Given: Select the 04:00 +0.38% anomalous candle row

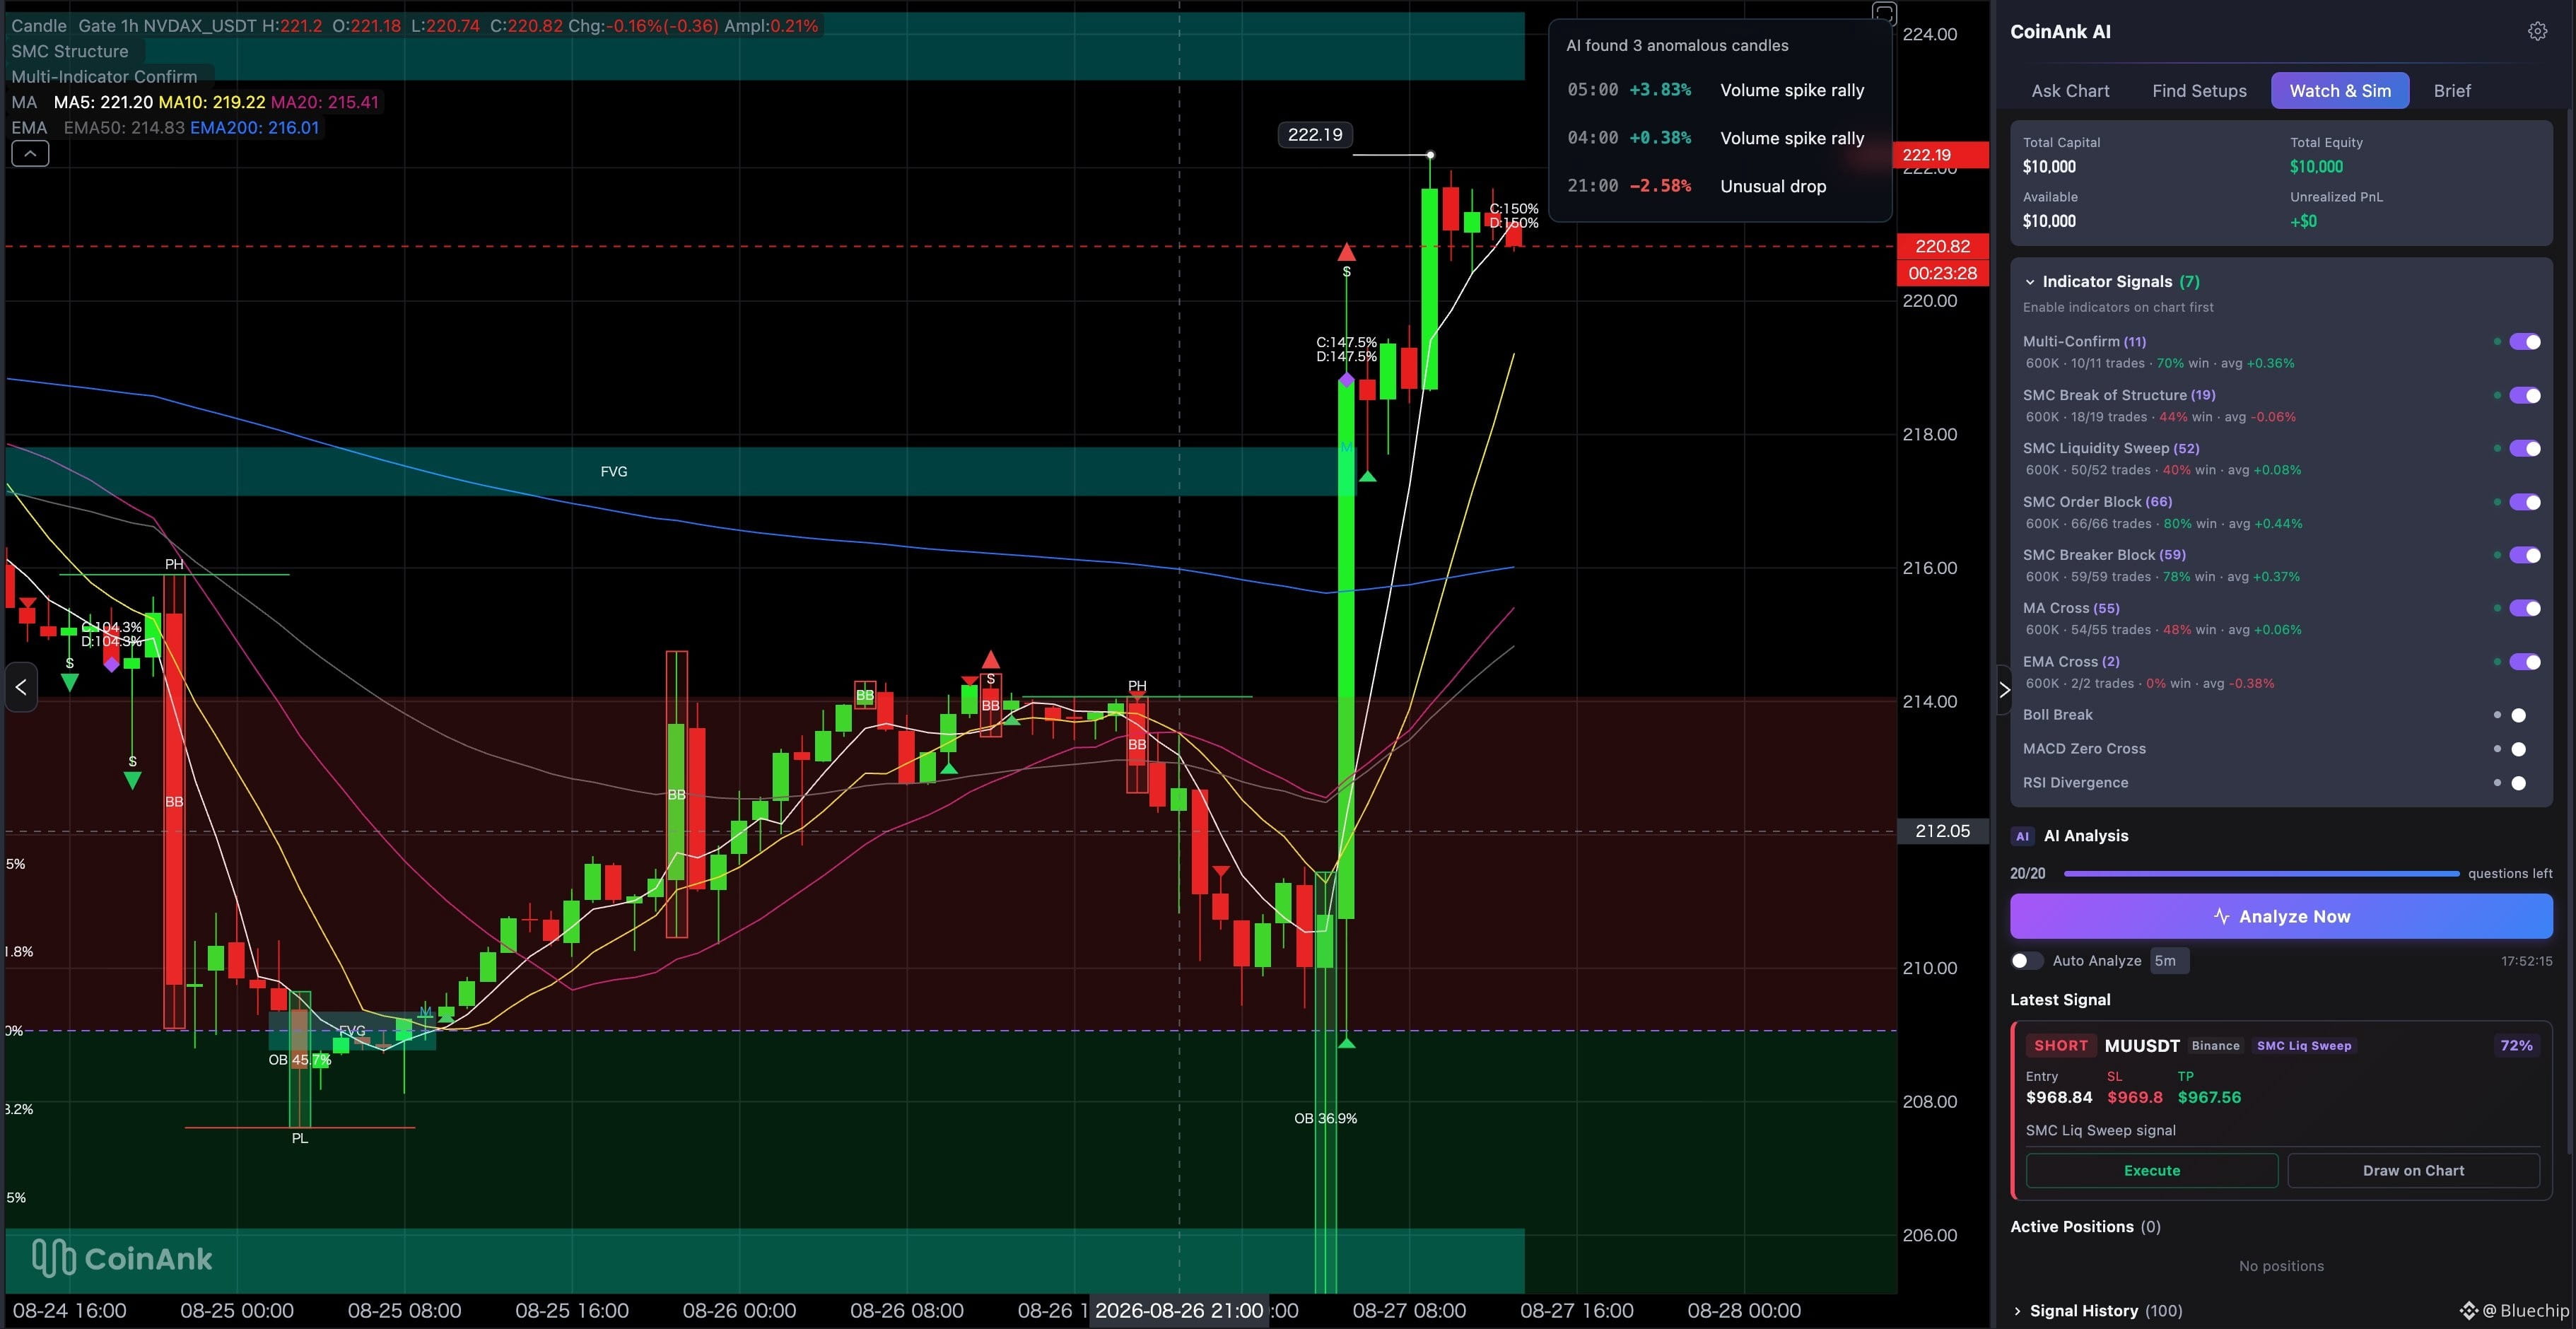Looking at the screenshot, I should (x=1716, y=138).
